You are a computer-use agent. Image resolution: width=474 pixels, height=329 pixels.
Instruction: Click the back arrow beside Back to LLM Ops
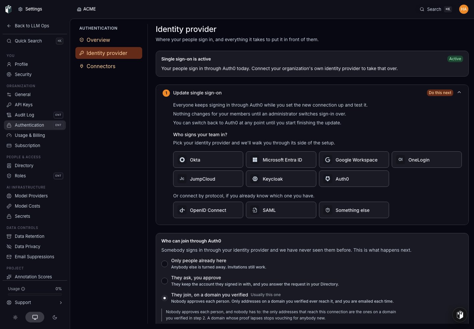click(x=9, y=26)
